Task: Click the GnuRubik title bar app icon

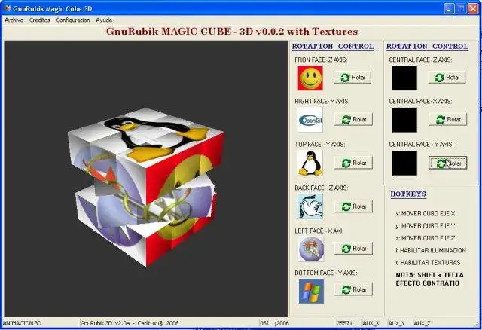Action: 8,8
